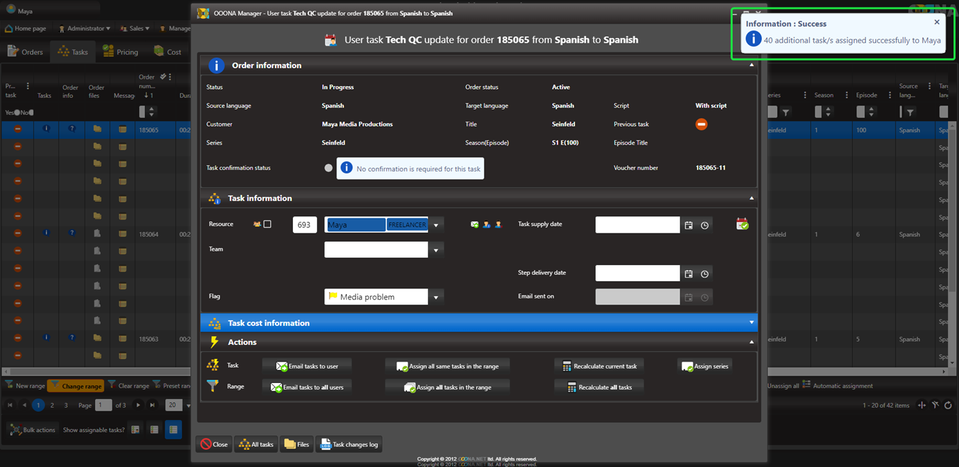Viewport: 959px width, 467px height.
Task: Dismiss the Success notification with its X
Action: 936,22
